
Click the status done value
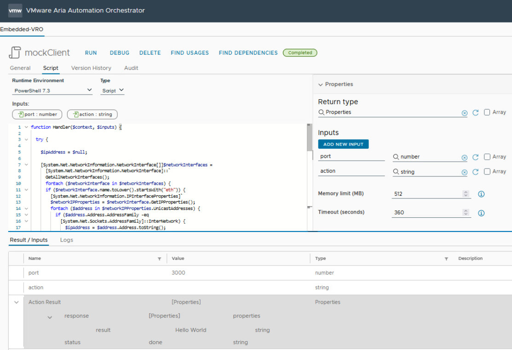(x=155, y=343)
